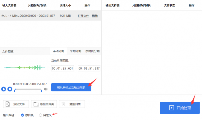Select the input file row 允儿 - 4 Min...
This screenshot has width=202, height=120.
pos(51,16)
